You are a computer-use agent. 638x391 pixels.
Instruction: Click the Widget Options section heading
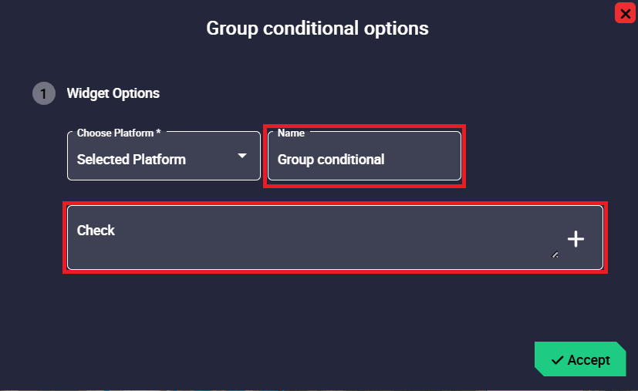pos(113,93)
